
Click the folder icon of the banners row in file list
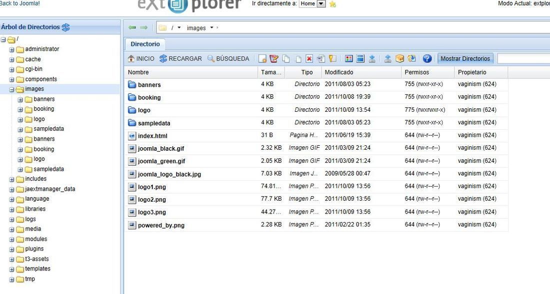pos(132,84)
